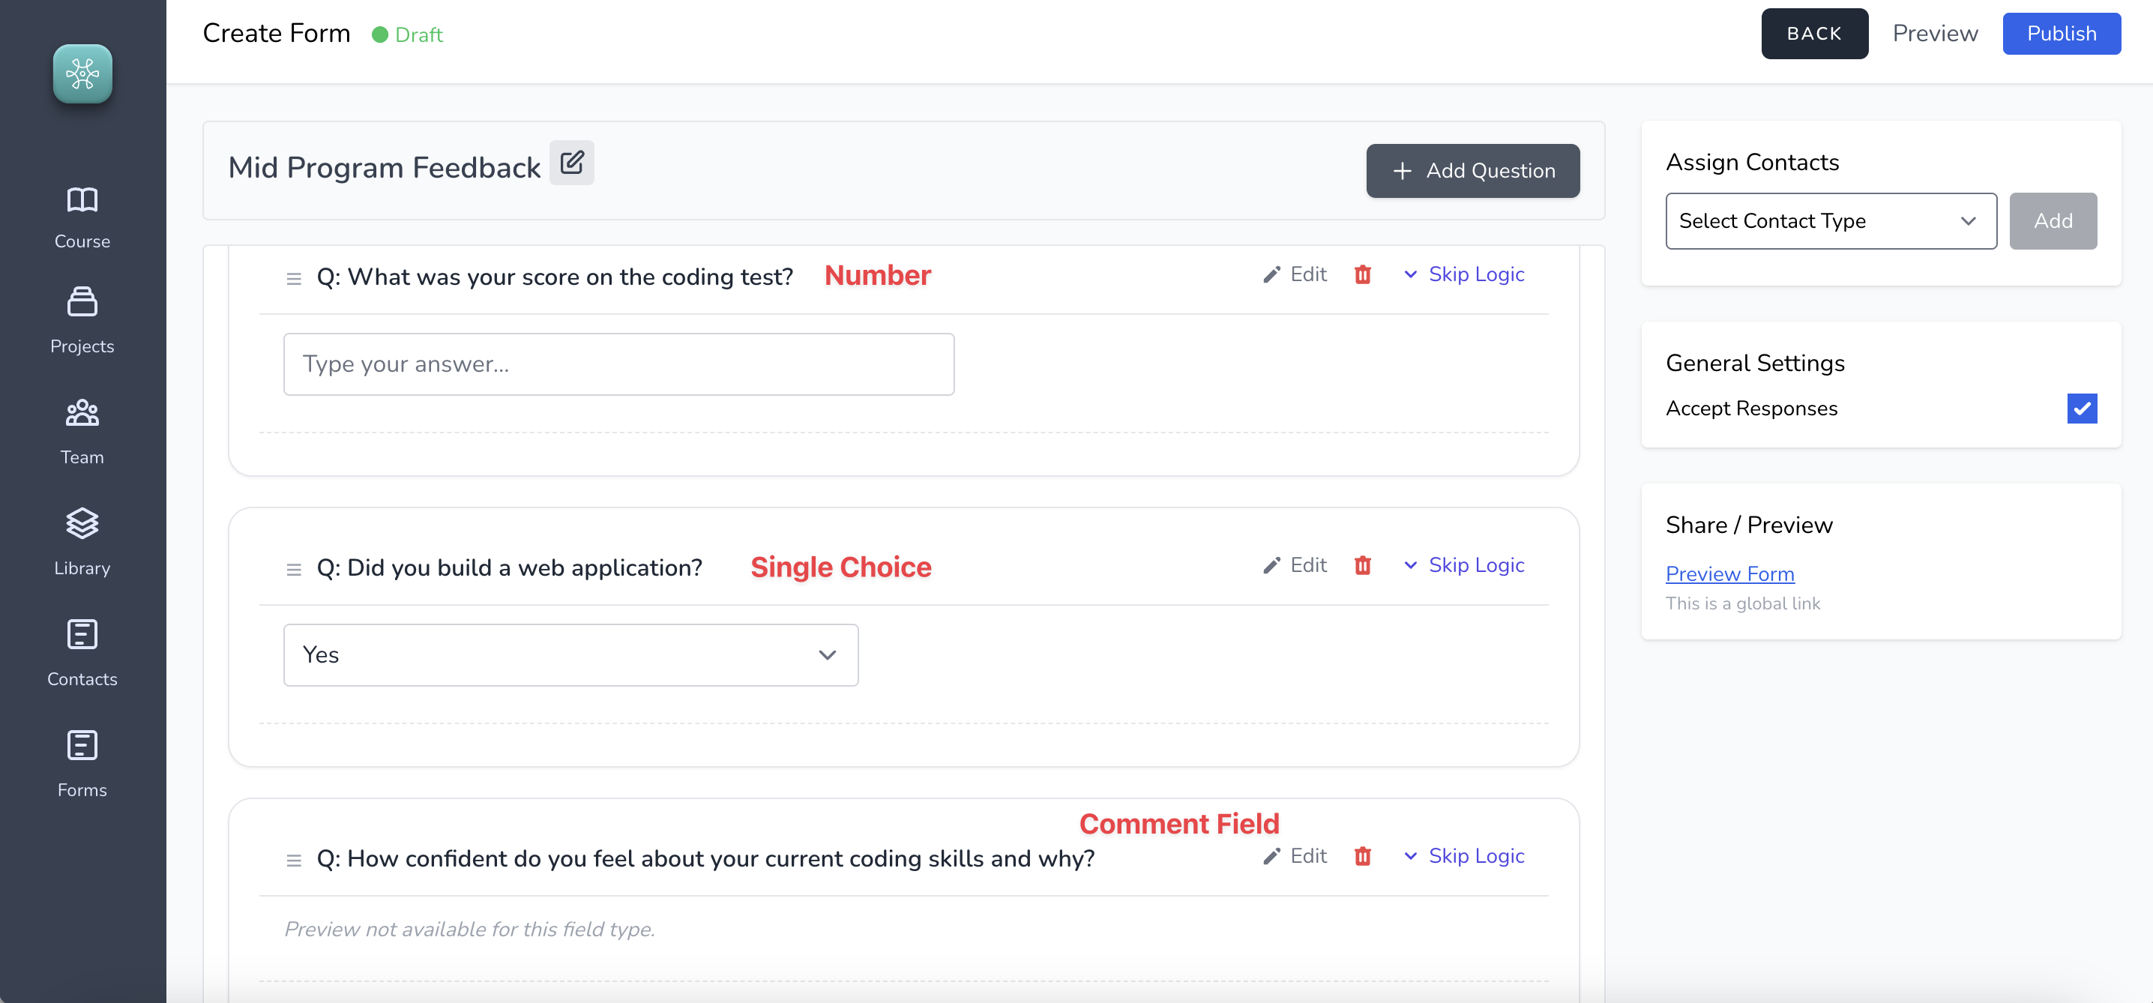Go to Projects in the sidebar
2153x1003 pixels.
tap(82, 321)
